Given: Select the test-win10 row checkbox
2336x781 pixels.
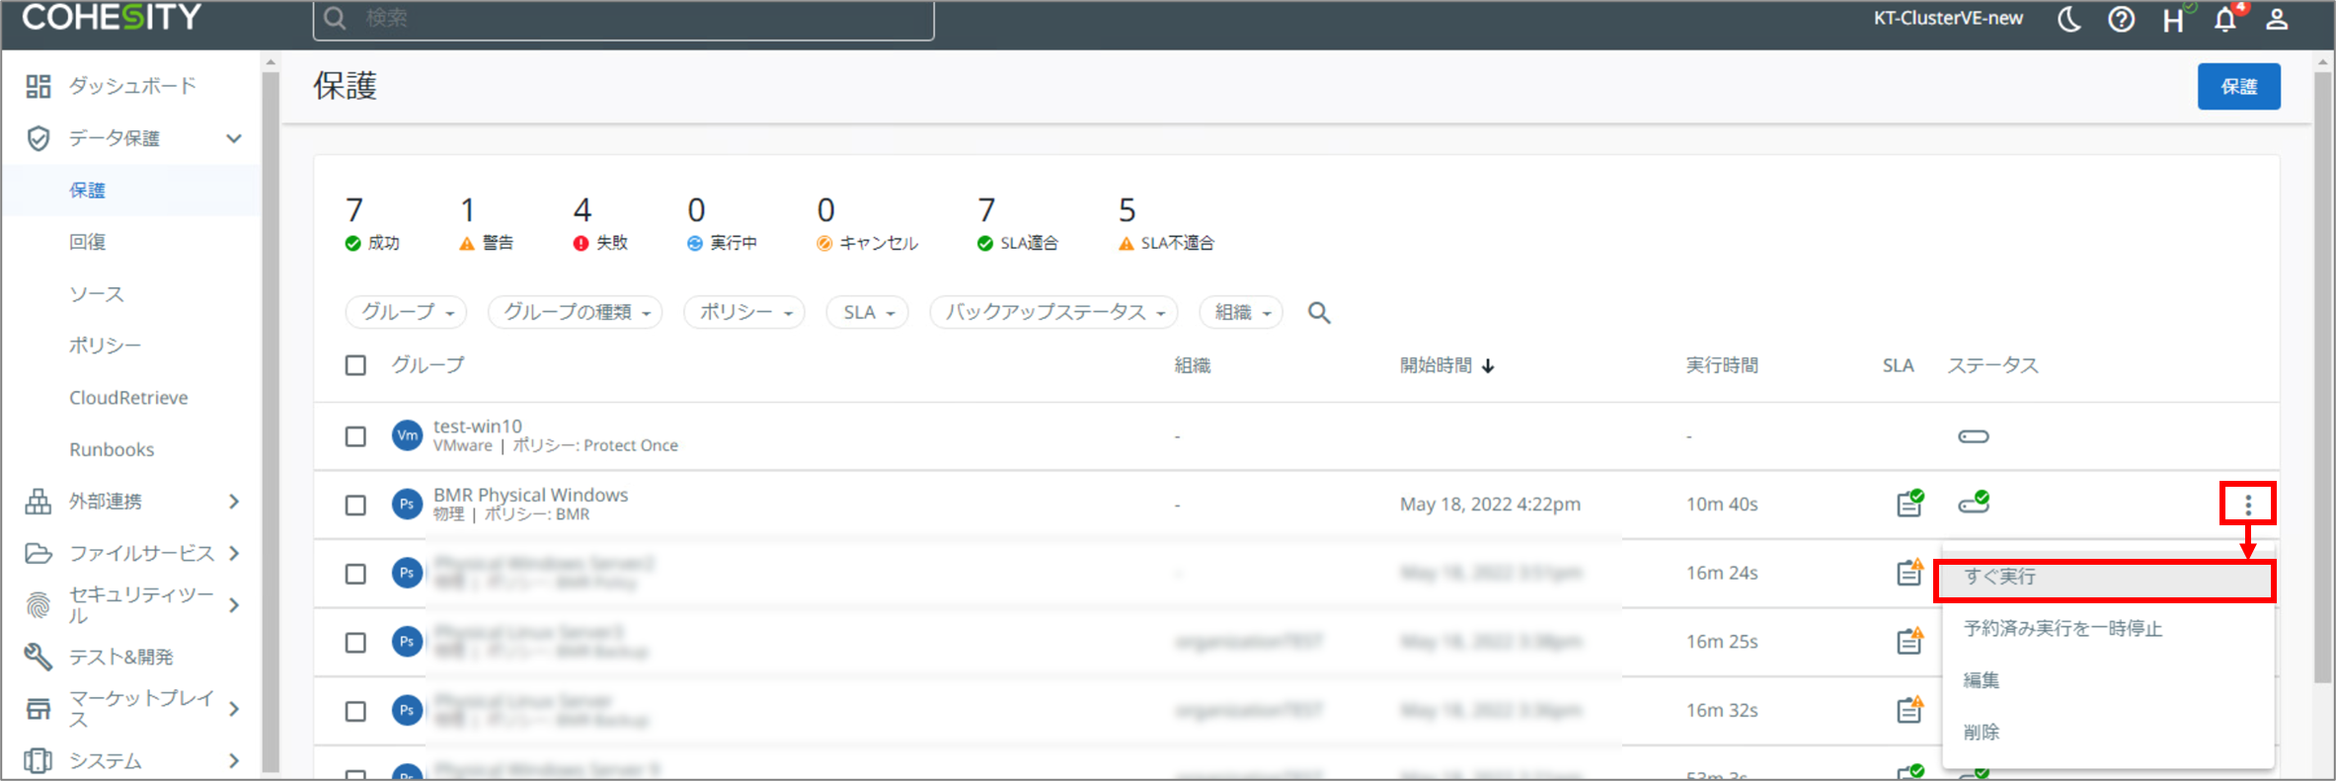Looking at the screenshot, I should (355, 436).
